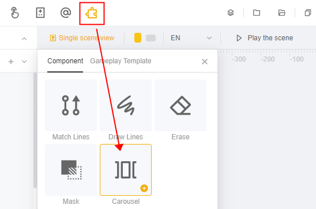Click the plus-dots panel toolbar icon
The width and height of the screenshot is (316, 209).
tap(40, 13)
